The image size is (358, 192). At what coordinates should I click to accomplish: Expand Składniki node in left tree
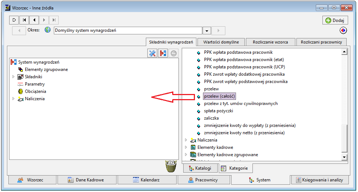tap(13, 77)
